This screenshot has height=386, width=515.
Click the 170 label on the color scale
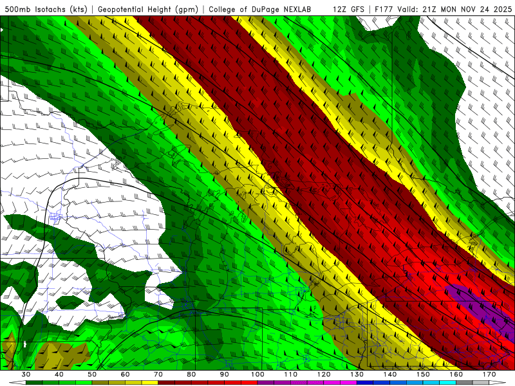point(489,374)
